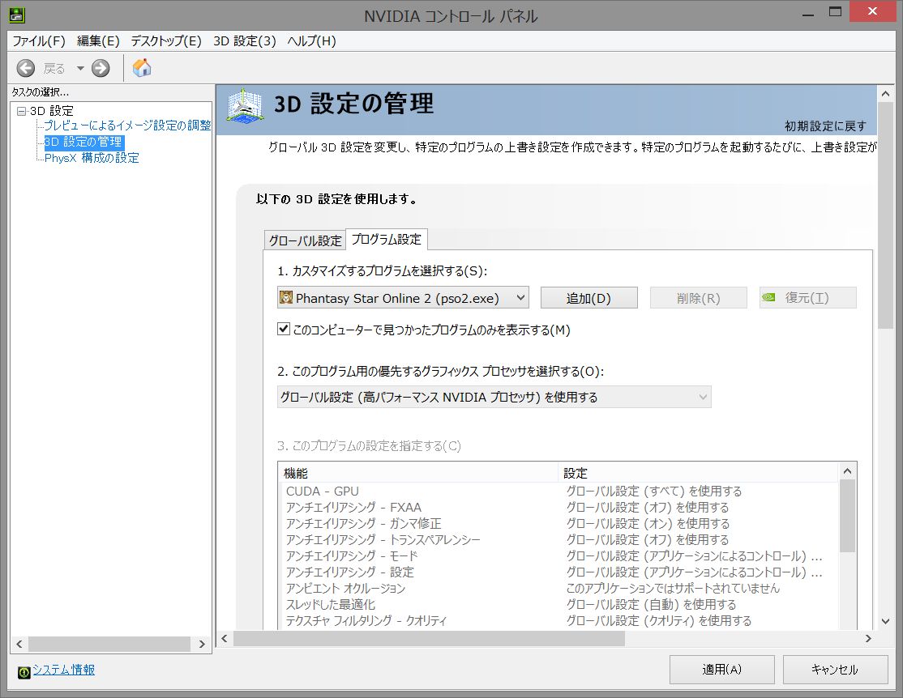The image size is (903, 698).
Task: Open the preferred graphics processor dropdown
Action: coord(494,397)
